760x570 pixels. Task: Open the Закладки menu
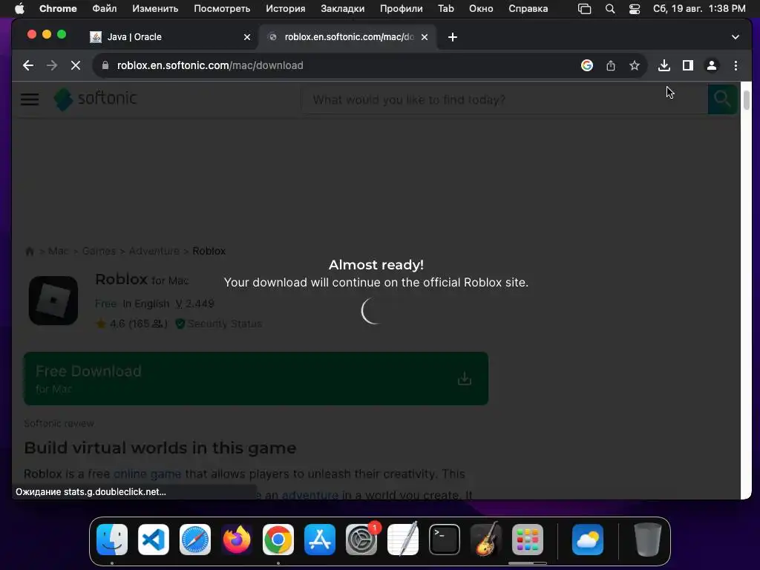(x=343, y=9)
